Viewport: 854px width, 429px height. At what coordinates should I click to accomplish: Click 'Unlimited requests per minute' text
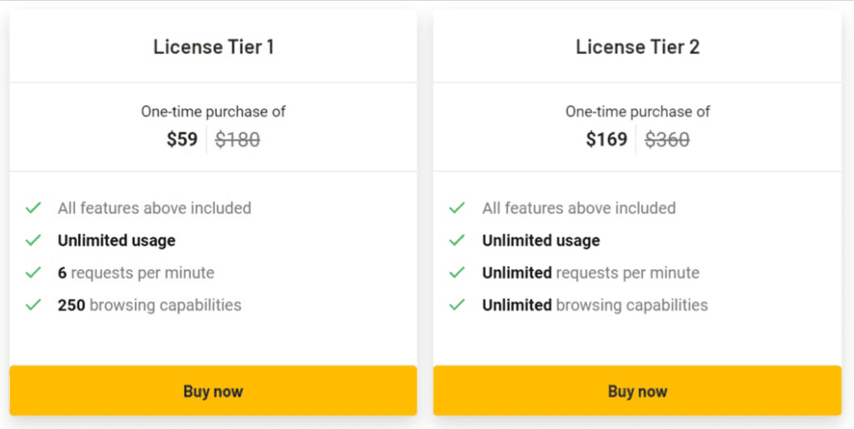coord(590,272)
